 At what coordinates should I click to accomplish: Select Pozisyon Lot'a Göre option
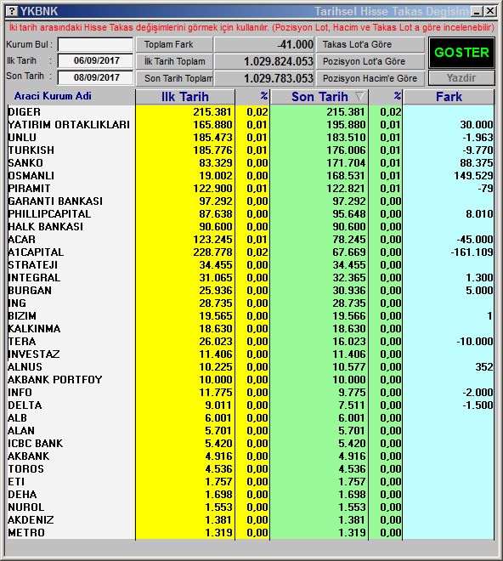pyautogui.click(x=370, y=61)
